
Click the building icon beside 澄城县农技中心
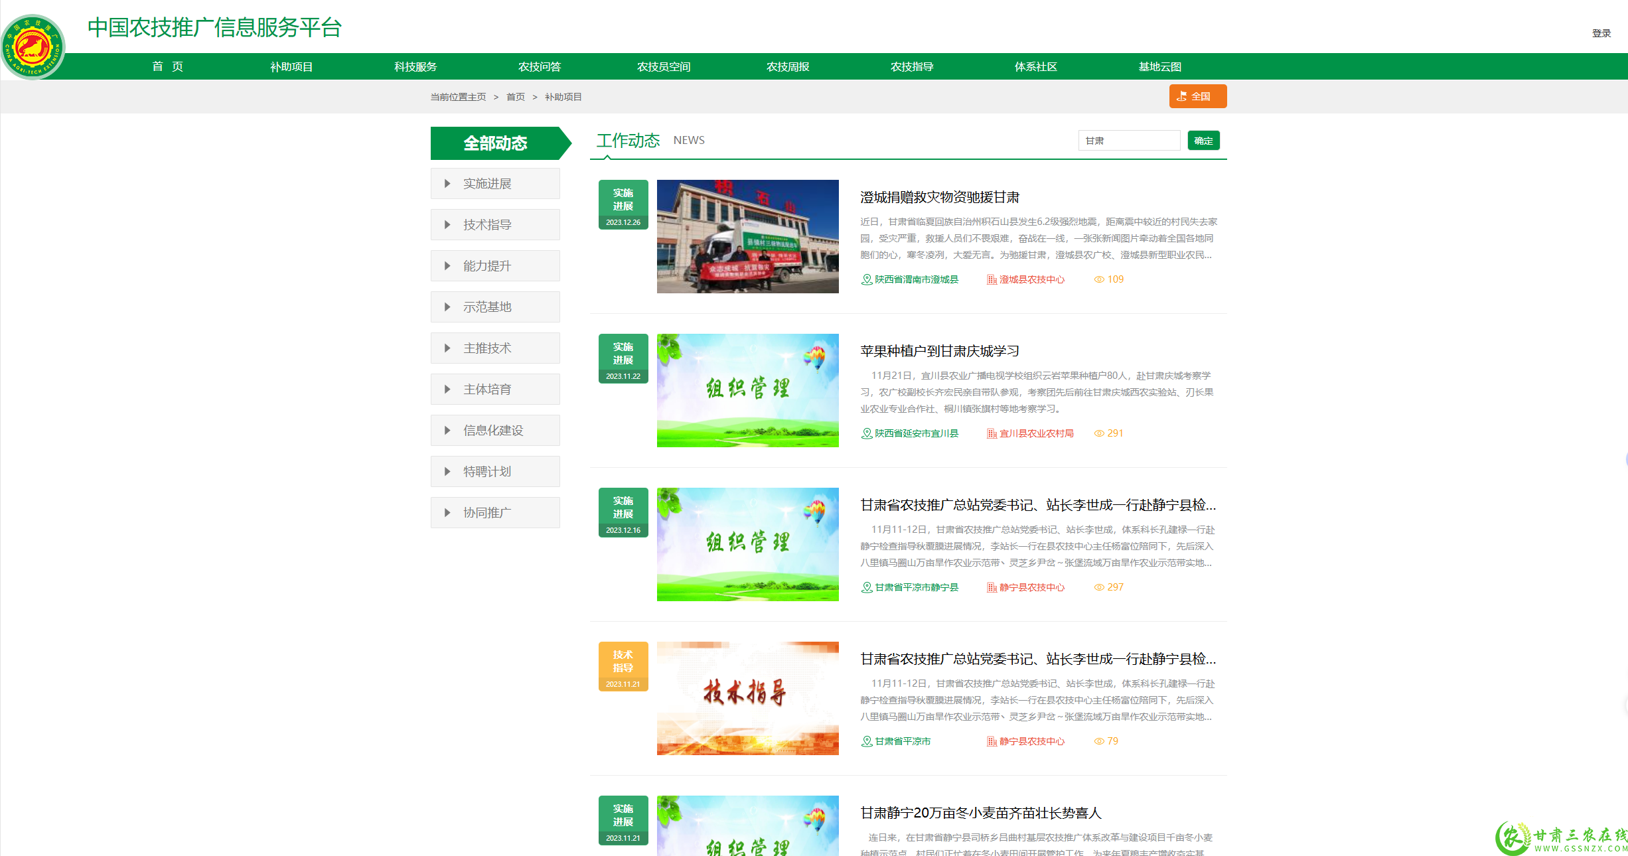pos(992,279)
